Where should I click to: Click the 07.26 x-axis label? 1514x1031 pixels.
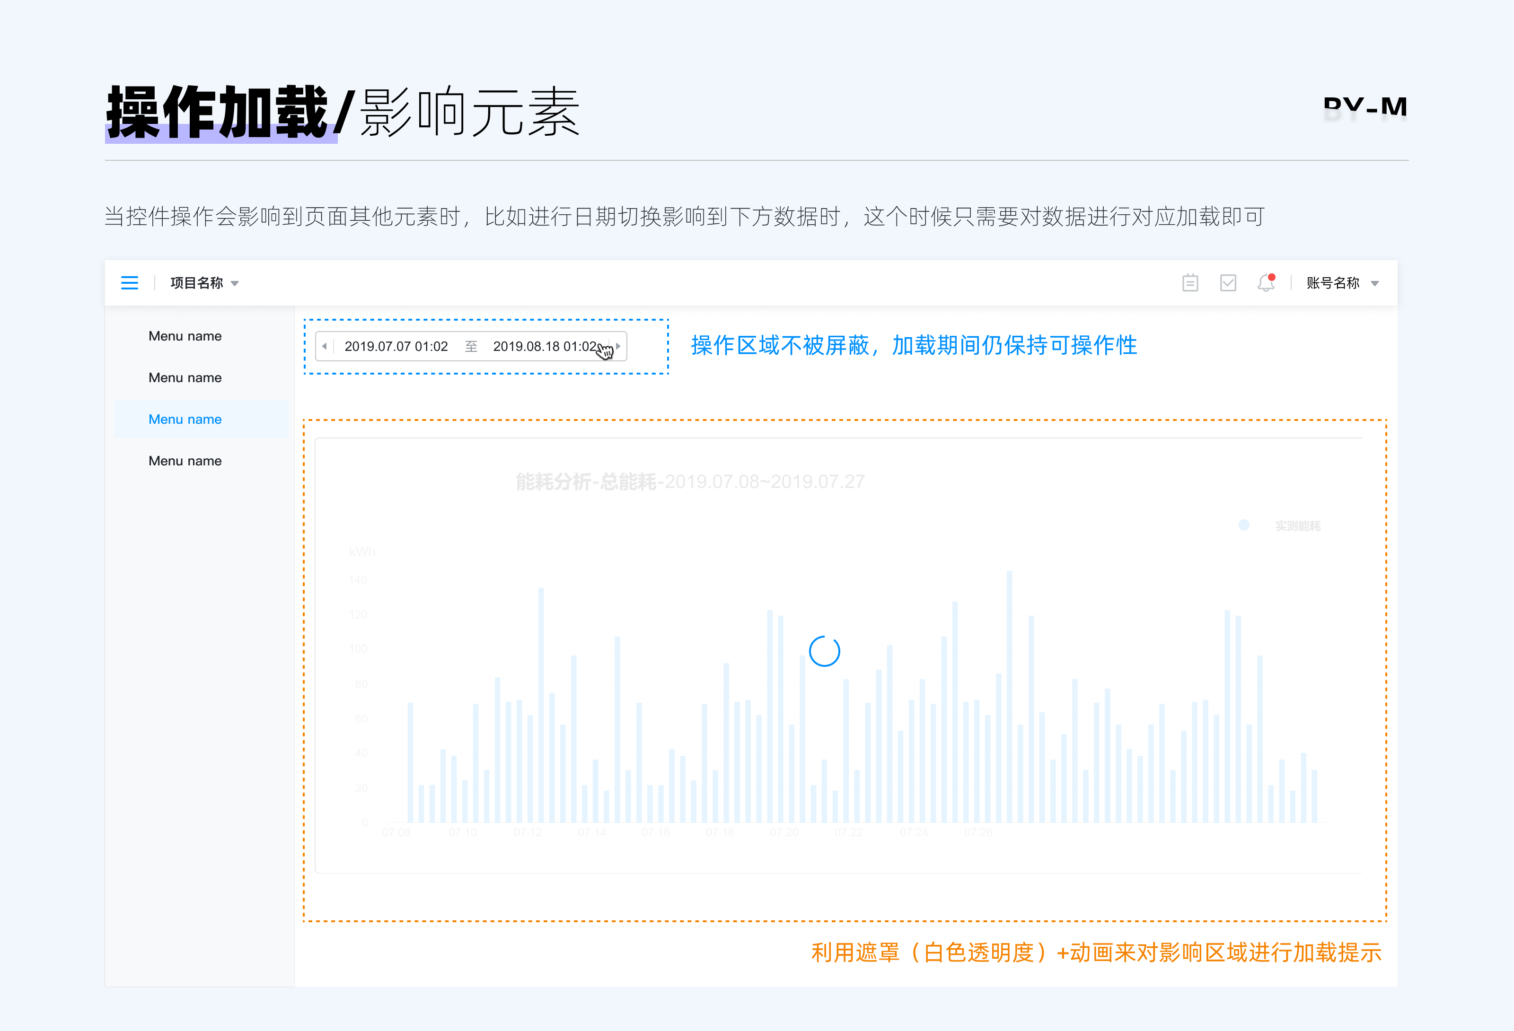978,832
